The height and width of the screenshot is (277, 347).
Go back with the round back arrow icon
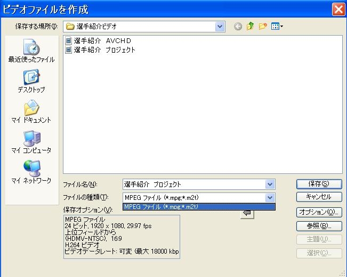238,27
